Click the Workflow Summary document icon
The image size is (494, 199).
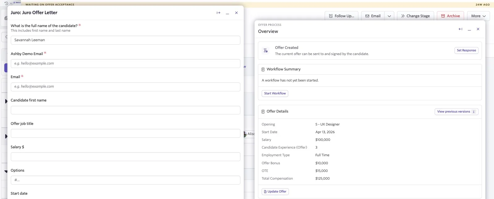click(x=263, y=70)
